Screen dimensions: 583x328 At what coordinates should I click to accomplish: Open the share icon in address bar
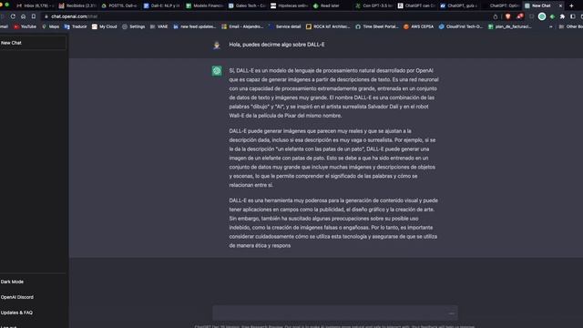coord(496,16)
